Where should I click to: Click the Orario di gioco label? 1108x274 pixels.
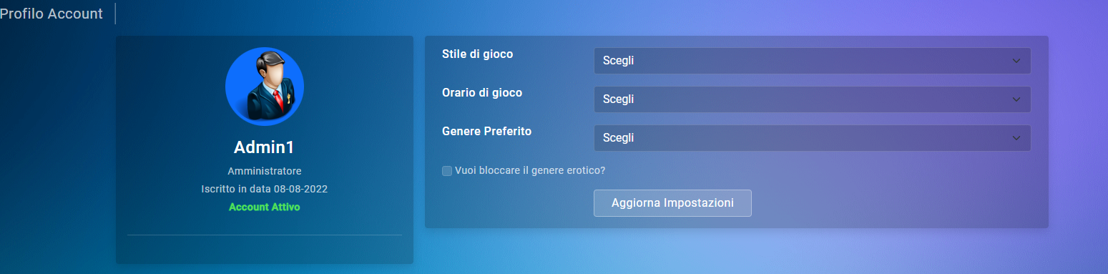click(482, 93)
